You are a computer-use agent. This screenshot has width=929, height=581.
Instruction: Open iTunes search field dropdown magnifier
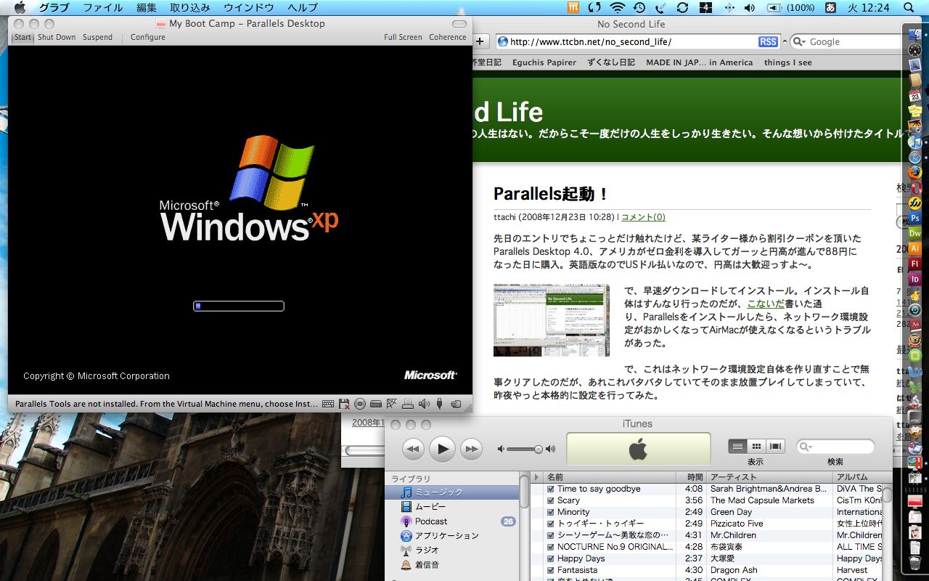click(x=806, y=447)
